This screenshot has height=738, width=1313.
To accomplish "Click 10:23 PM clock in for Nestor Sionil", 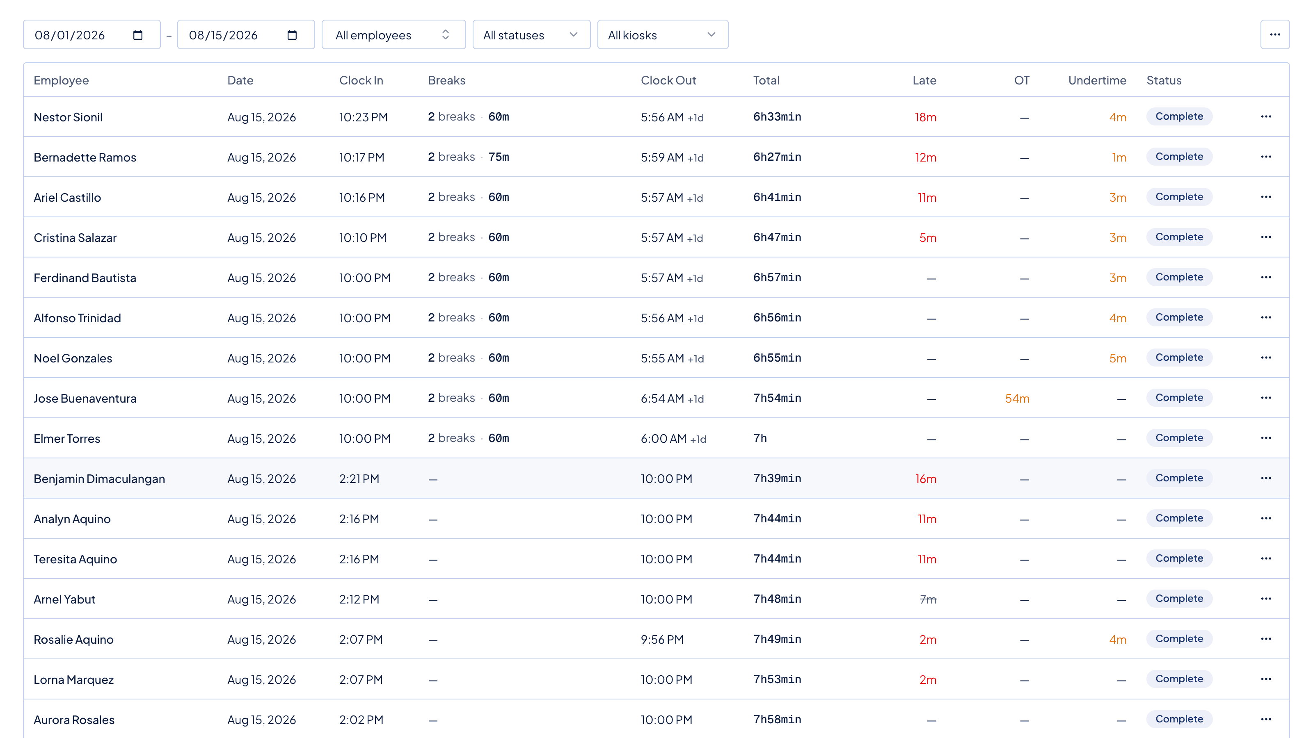I will (364, 117).
